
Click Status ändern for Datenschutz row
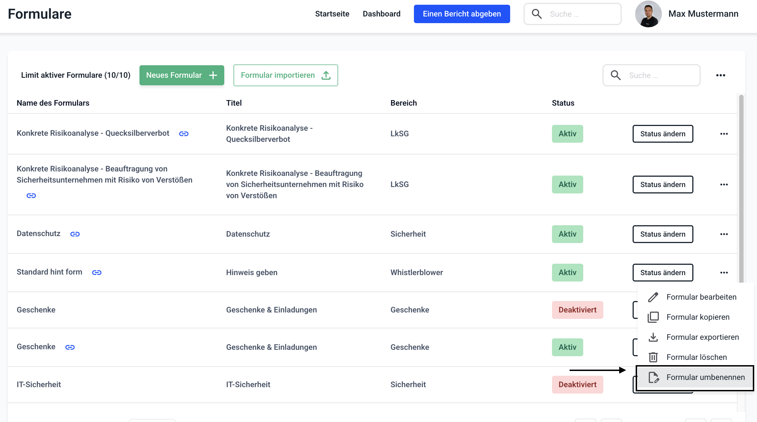[663, 234]
